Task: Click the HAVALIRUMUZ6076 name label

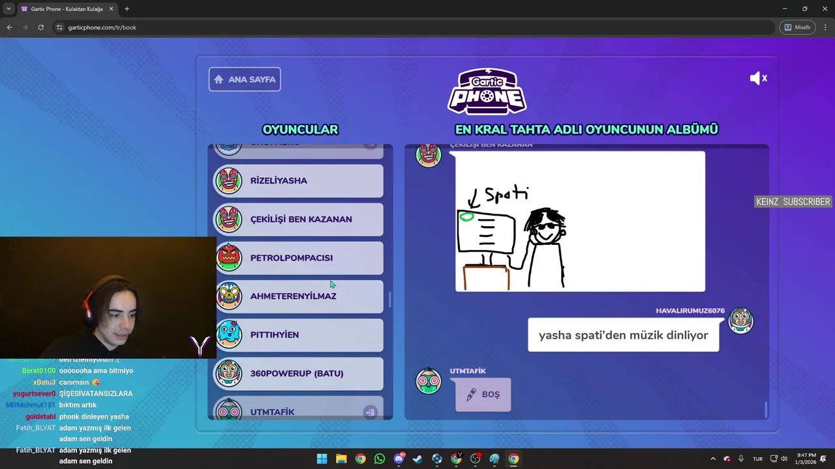Action: [690, 311]
